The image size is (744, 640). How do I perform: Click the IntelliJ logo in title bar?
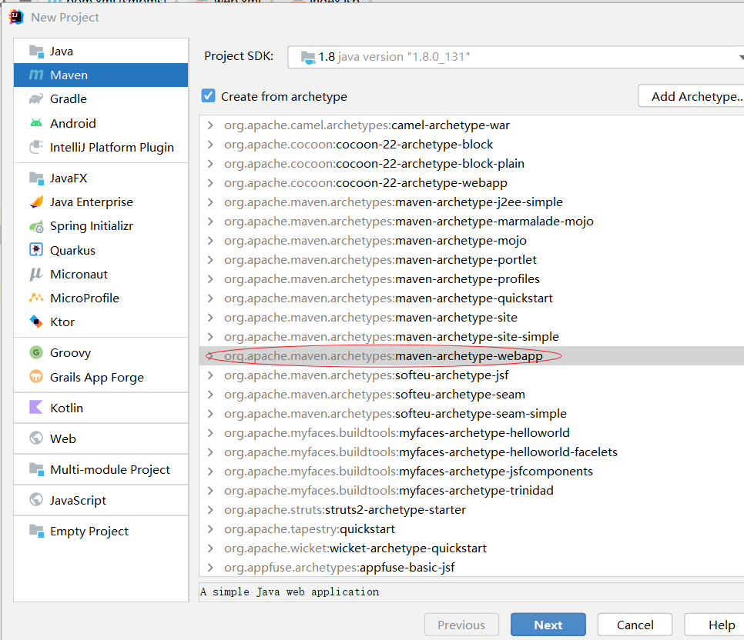click(17, 17)
